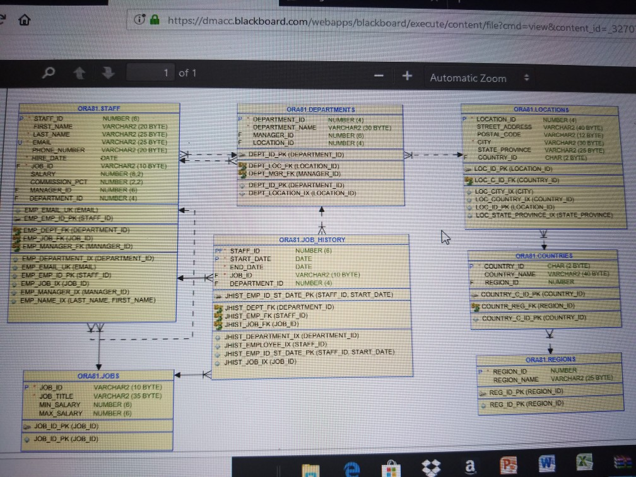This screenshot has width=636, height=477.
Task: Click the green secure-connection padlock icon
Action: [x=155, y=20]
